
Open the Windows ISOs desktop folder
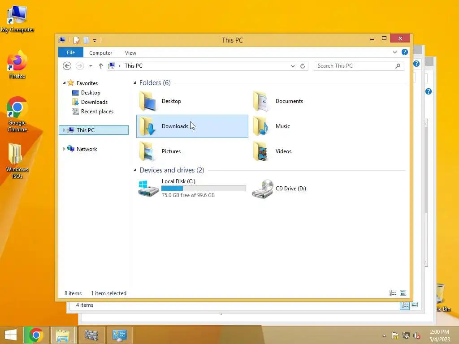[17, 161]
